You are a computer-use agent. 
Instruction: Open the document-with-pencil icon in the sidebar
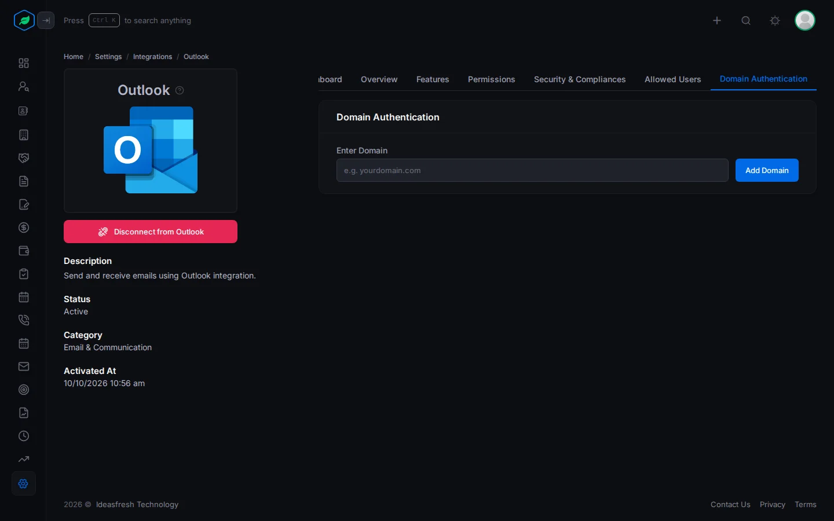coord(24,204)
